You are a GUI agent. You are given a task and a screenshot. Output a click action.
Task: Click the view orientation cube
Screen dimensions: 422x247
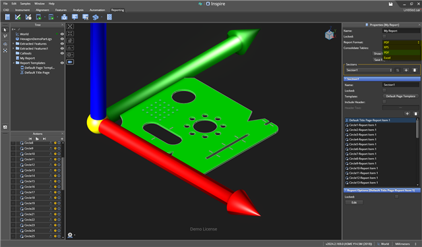tap(330, 34)
